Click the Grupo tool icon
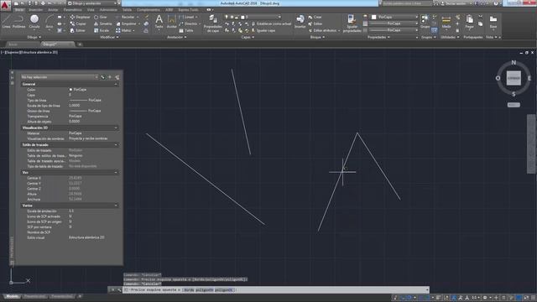This screenshot has height=302, width=537. (x=425, y=21)
